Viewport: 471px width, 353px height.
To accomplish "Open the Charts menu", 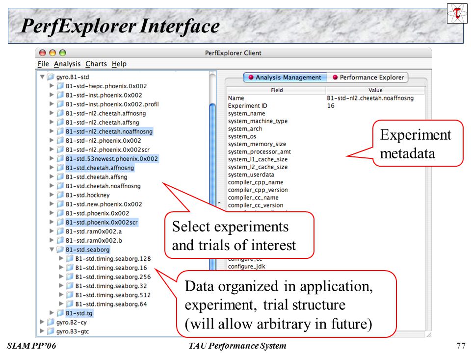I will pyautogui.click(x=96, y=64).
